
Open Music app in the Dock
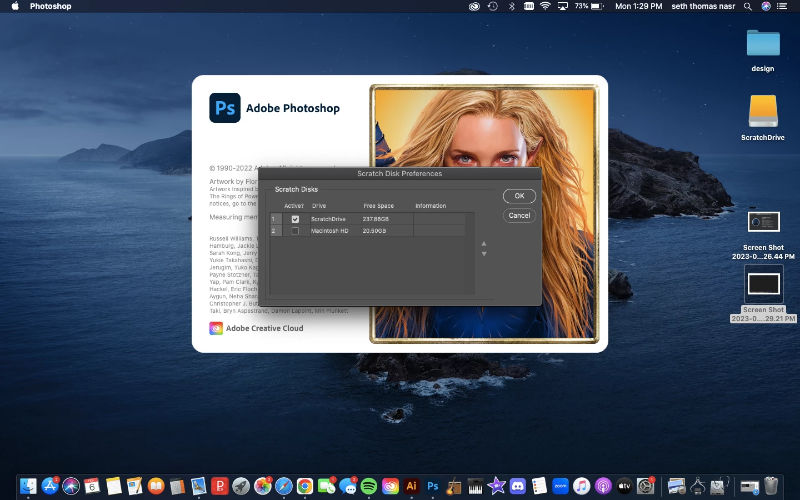(x=582, y=487)
